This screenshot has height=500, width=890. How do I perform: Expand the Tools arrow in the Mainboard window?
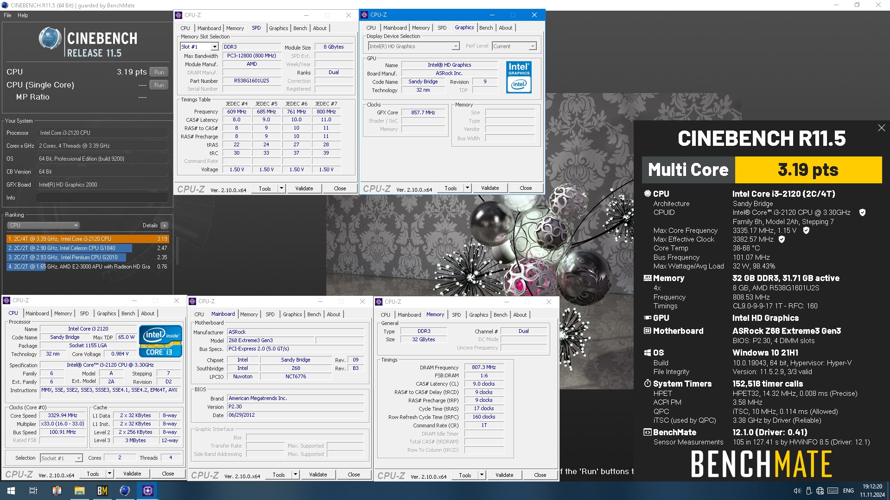pos(295,475)
